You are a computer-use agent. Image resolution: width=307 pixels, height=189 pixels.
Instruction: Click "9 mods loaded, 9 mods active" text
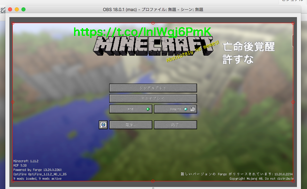(38, 179)
